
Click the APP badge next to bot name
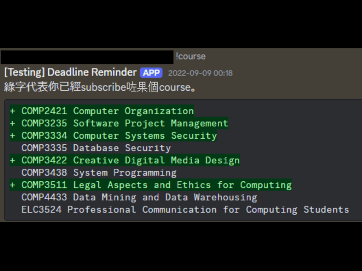pyautogui.click(x=151, y=73)
